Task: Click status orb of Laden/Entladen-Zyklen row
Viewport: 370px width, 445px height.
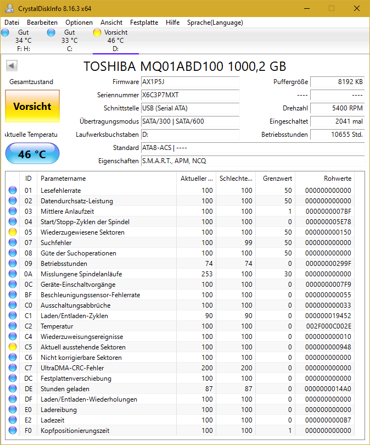Action: 13,315
